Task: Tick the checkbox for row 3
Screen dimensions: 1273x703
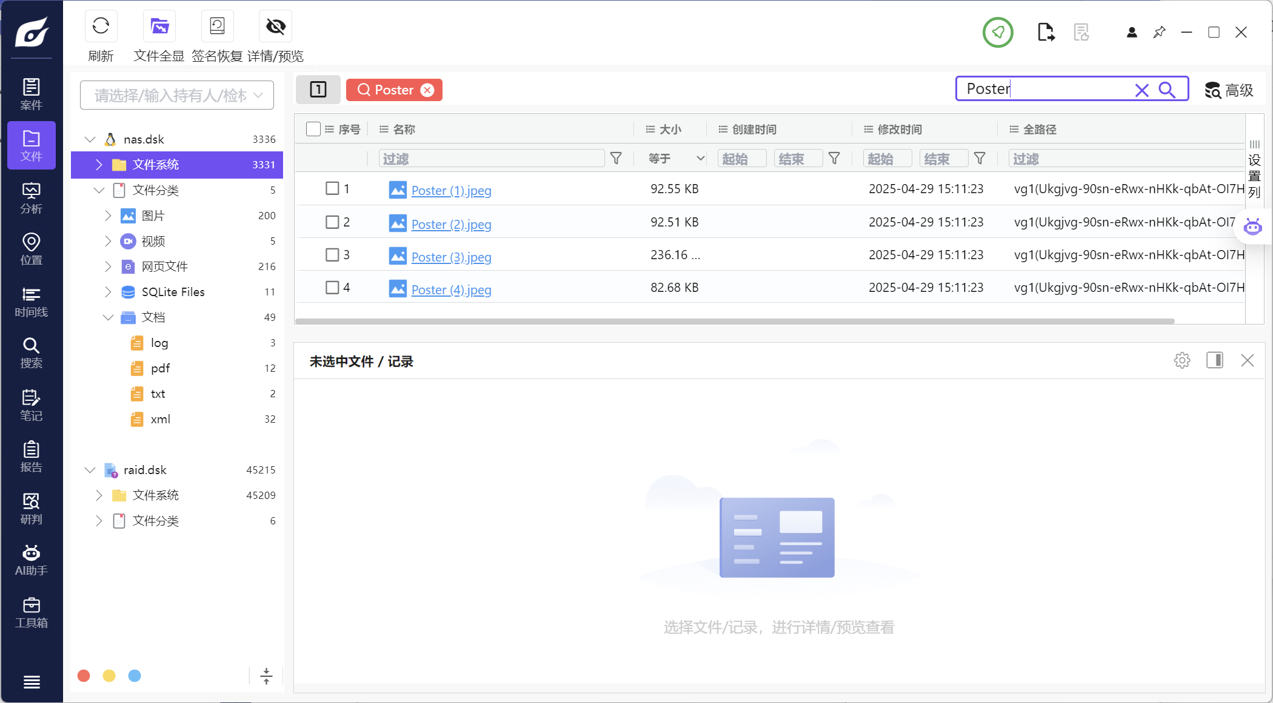Action: [332, 254]
